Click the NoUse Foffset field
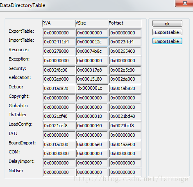Image resolution: width=193 pixels, height=187 pixels. click(125, 172)
